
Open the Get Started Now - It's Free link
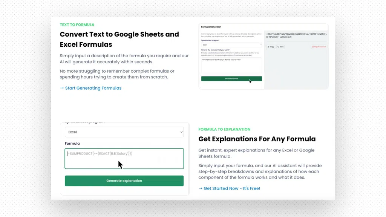231,188
